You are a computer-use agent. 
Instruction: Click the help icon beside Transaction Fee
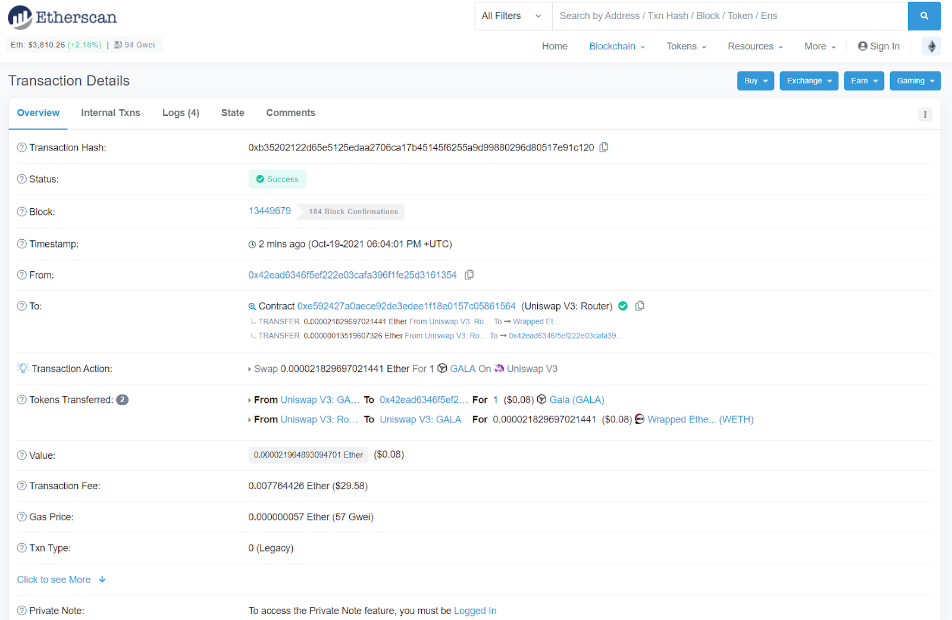[22, 486]
